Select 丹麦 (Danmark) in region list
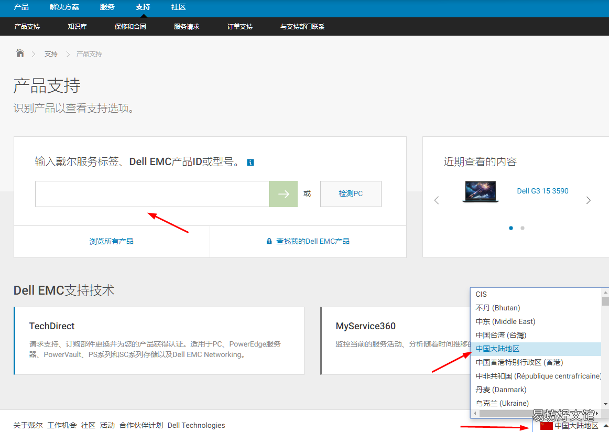This screenshot has height=432, width=609. pyautogui.click(x=536, y=390)
